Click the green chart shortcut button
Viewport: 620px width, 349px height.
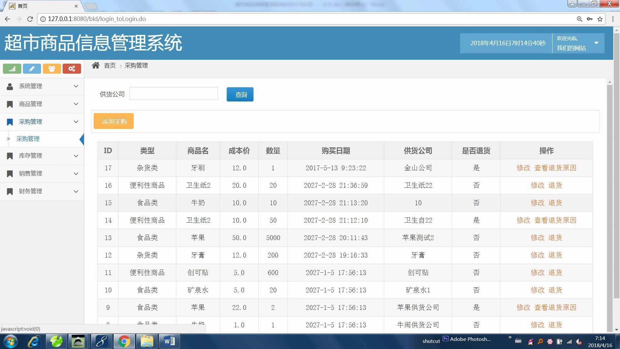[12, 69]
